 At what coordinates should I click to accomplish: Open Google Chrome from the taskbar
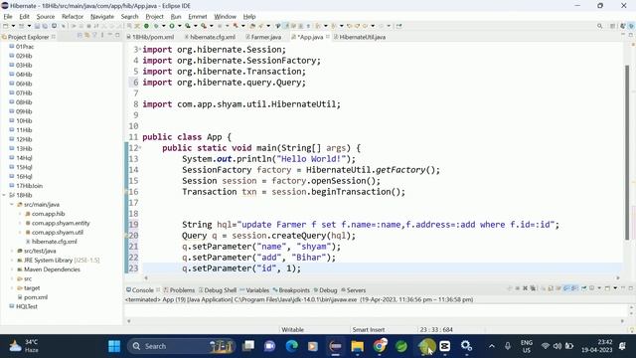[x=380, y=346]
